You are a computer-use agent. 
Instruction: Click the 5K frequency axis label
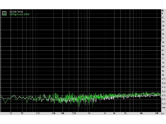[126, 113]
